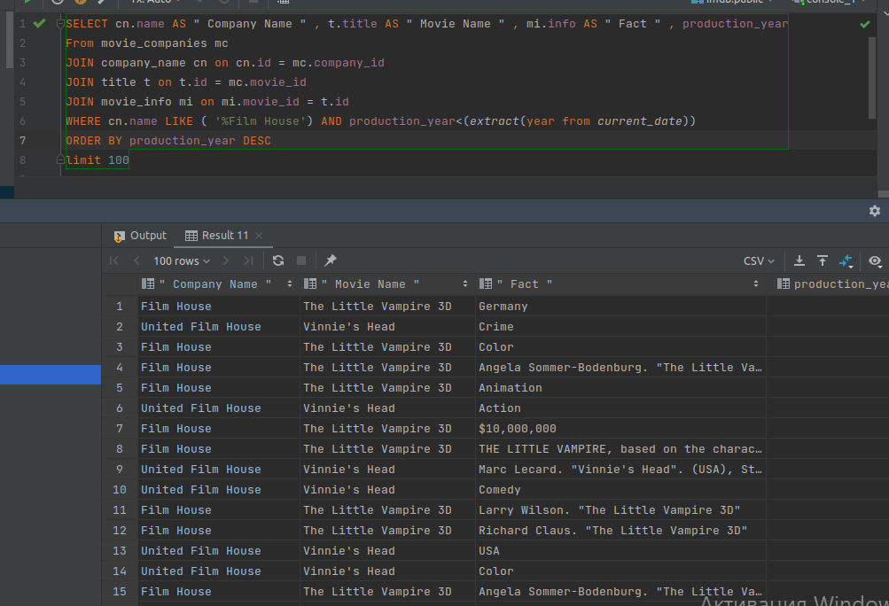This screenshot has width=889, height=606.
Task: Place cursor on 'limit 100' code line
Action: [x=97, y=159]
